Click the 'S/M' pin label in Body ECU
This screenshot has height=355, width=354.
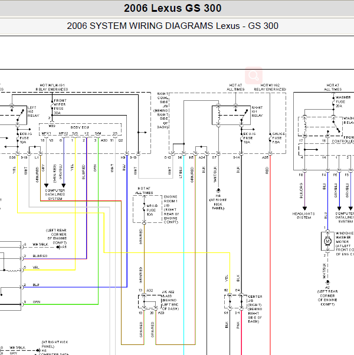coord(98,133)
